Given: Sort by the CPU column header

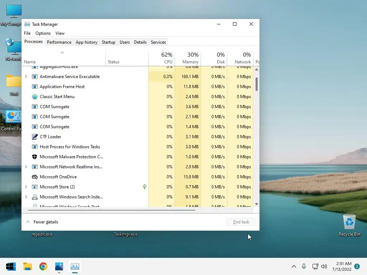Looking at the screenshot, I should click(x=162, y=58).
